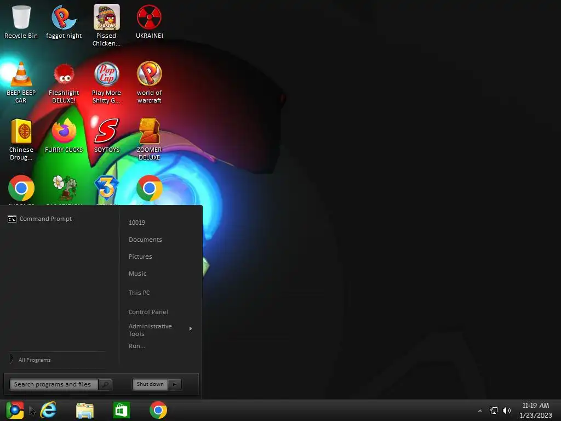Open Control Panel from the Start menu
This screenshot has height=421, width=561.
148,312
